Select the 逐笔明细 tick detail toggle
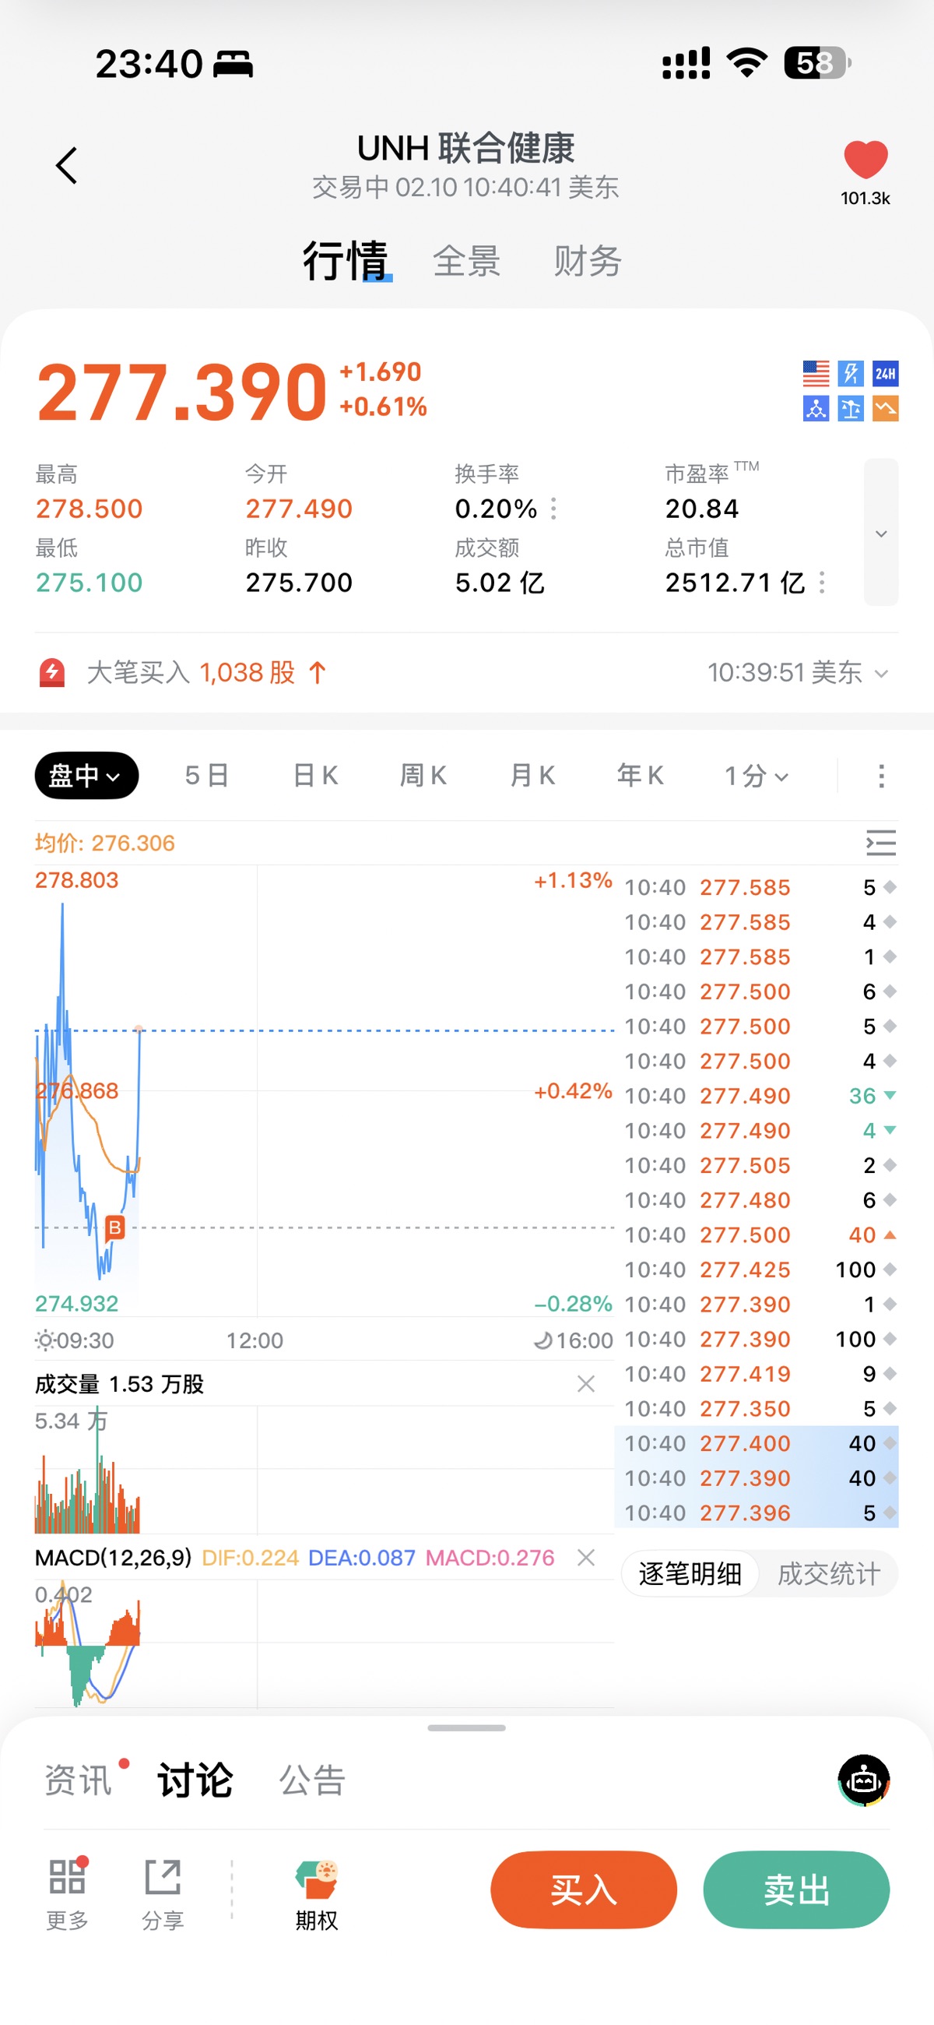This screenshot has width=934, height=2025. point(690,1574)
